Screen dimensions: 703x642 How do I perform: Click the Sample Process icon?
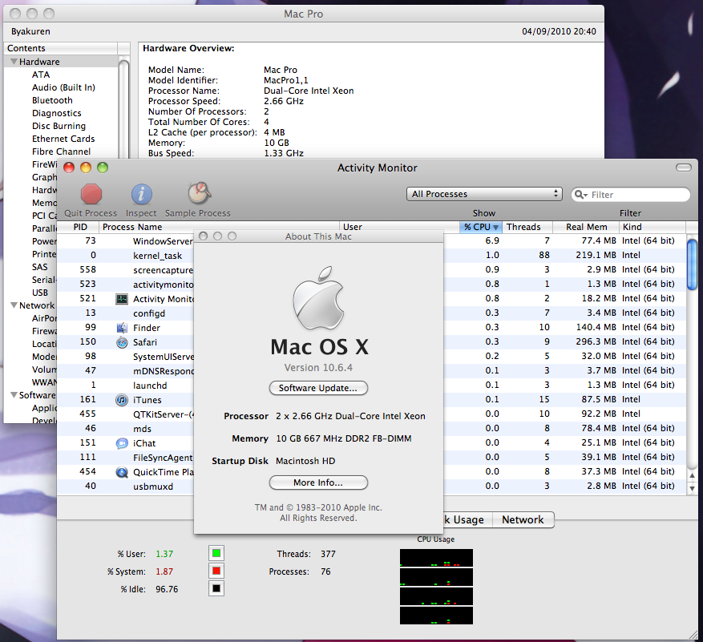(x=199, y=193)
